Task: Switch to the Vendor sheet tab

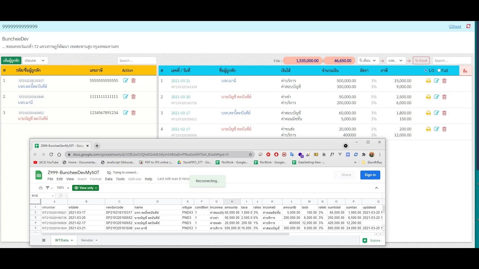Action: coord(89,240)
